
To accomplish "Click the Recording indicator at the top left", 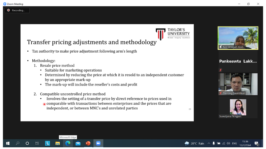I will pos(17,10).
